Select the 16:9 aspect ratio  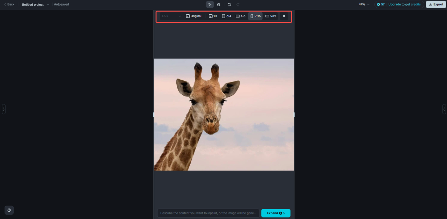coord(271,16)
